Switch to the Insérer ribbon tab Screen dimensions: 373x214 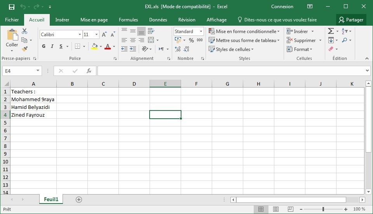tap(62, 20)
